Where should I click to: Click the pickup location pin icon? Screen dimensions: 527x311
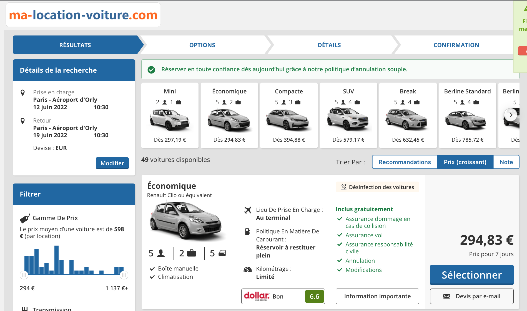[23, 93]
